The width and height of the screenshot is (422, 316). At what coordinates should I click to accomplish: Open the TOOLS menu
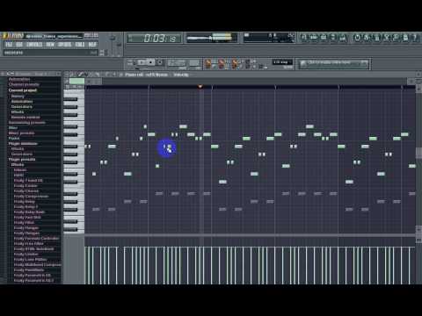[80, 45]
